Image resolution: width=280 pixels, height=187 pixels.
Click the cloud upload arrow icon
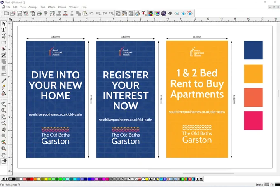(183, 13)
